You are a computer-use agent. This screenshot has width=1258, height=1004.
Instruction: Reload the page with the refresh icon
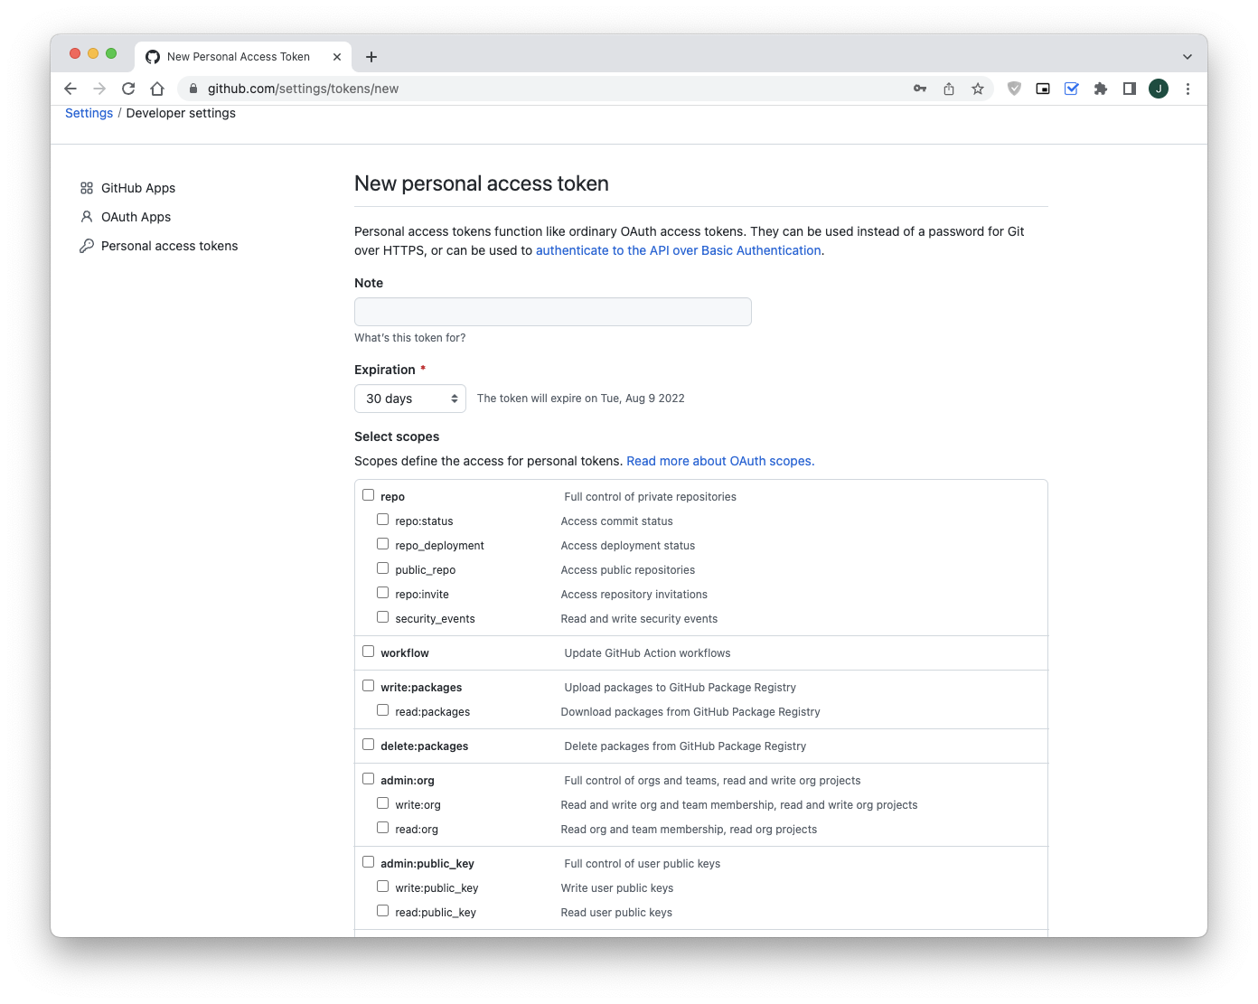(x=128, y=89)
